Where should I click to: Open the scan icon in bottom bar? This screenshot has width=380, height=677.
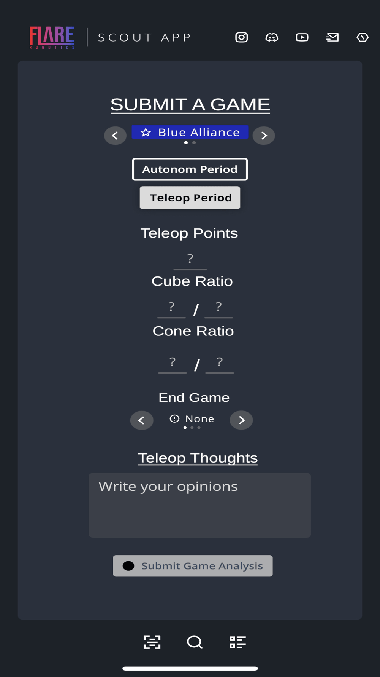point(152,642)
